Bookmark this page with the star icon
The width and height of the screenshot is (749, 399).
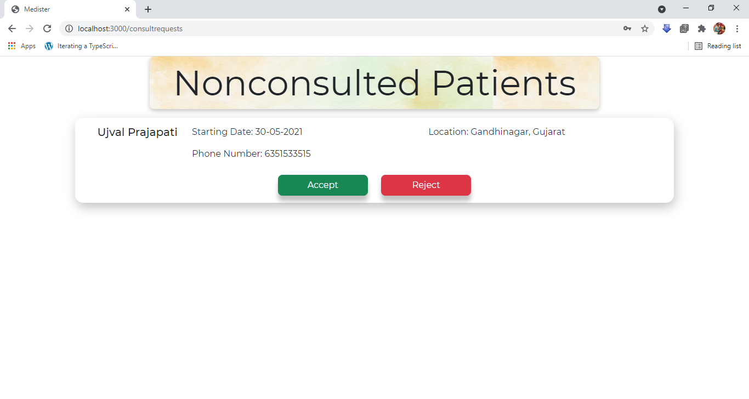pyautogui.click(x=645, y=29)
